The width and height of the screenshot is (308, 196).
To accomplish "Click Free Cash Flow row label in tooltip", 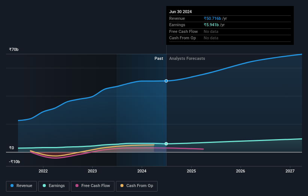I will coord(183,31).
